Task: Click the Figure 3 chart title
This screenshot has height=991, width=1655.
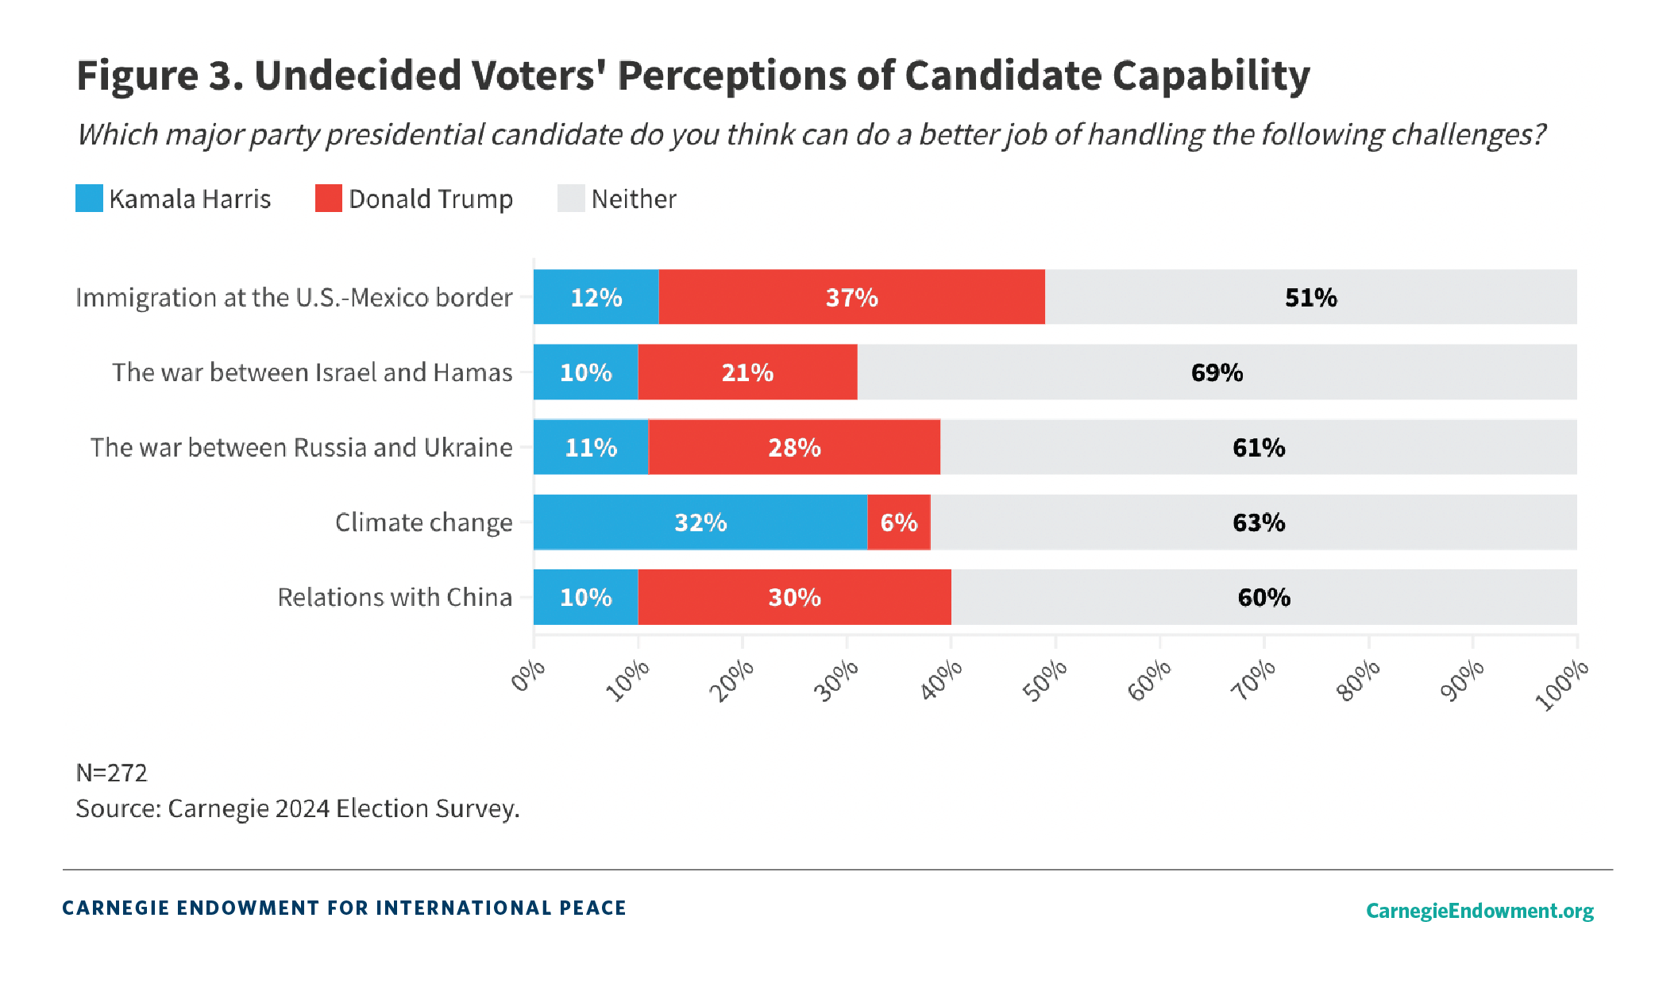Action: 692,76
